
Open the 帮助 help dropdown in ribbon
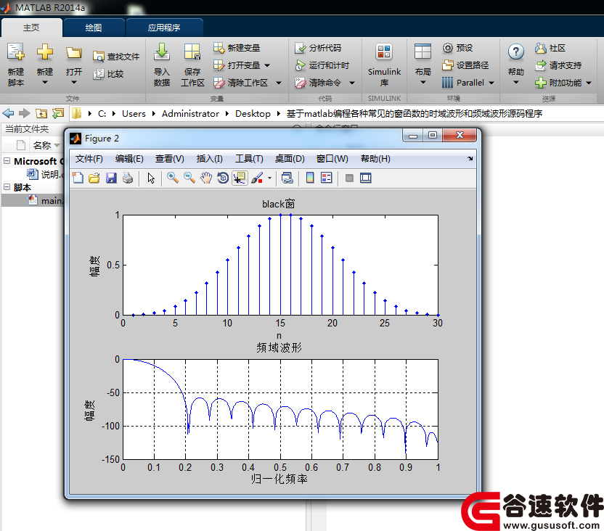(515, 65)
